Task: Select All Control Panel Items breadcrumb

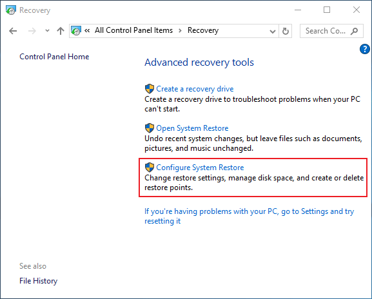Action: pyautogui.click(x=133, y=30)
